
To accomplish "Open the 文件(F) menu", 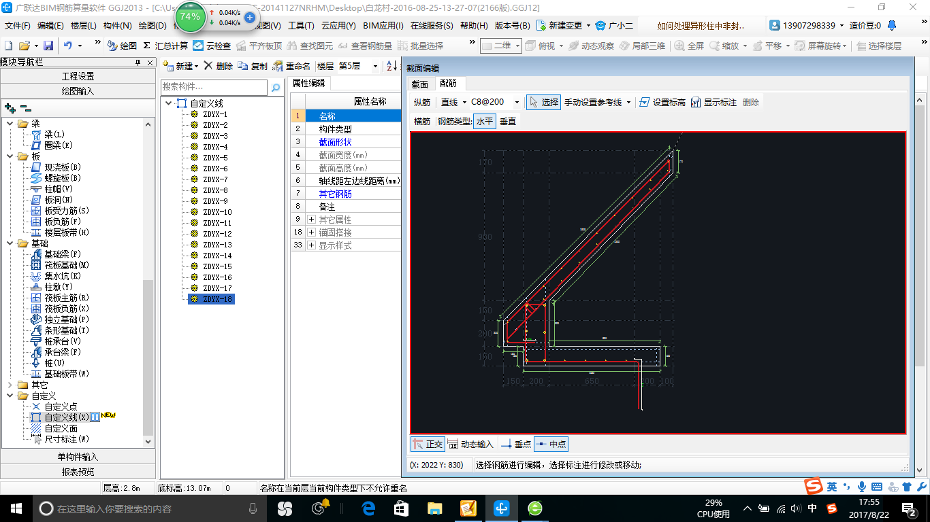I will click(x=18, y=26).
